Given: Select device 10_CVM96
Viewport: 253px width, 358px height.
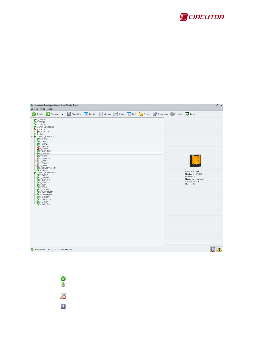Looking at the screenshot, I should pyautogui.click(x=43, y=156).
